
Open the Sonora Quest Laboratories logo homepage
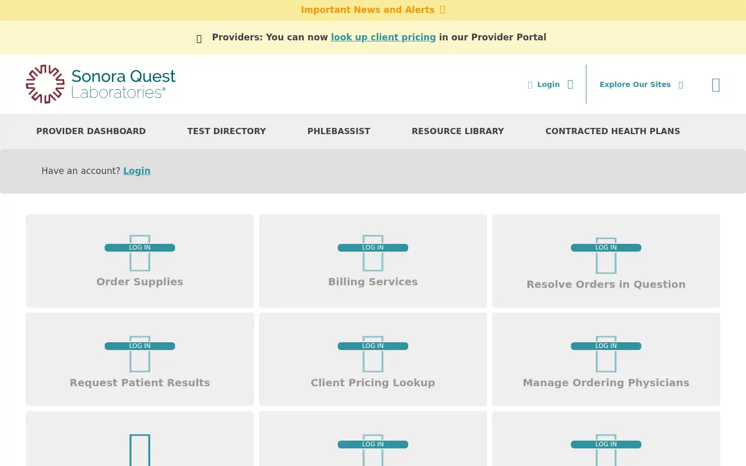[101, 84]
